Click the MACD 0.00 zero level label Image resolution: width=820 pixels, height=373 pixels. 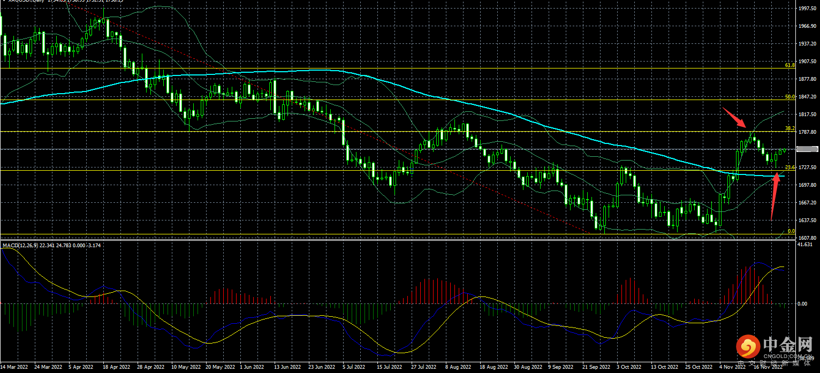(802, 303)
